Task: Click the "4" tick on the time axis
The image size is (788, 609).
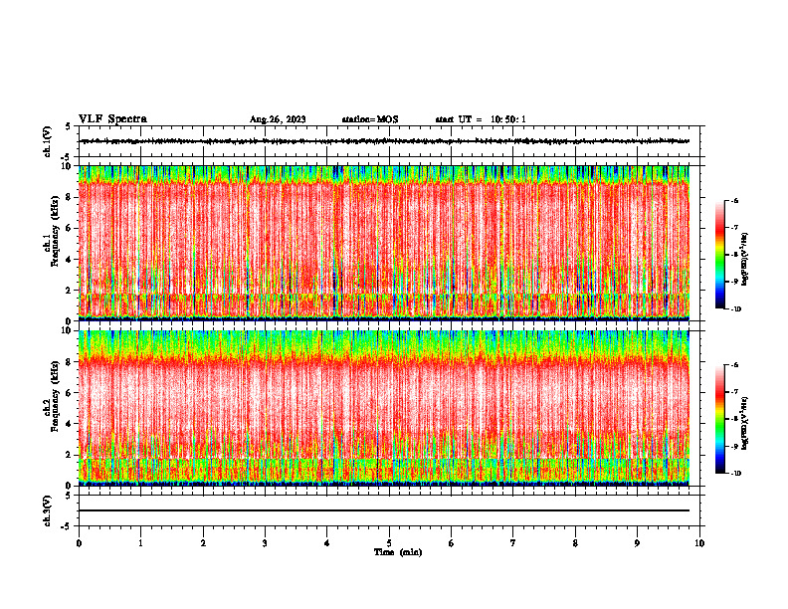Action: coord(327,543)
